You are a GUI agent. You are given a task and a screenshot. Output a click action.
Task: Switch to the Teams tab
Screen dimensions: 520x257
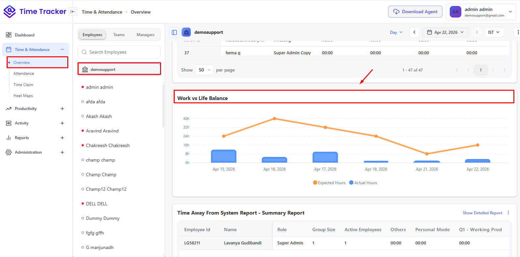[x=119, y=35]
